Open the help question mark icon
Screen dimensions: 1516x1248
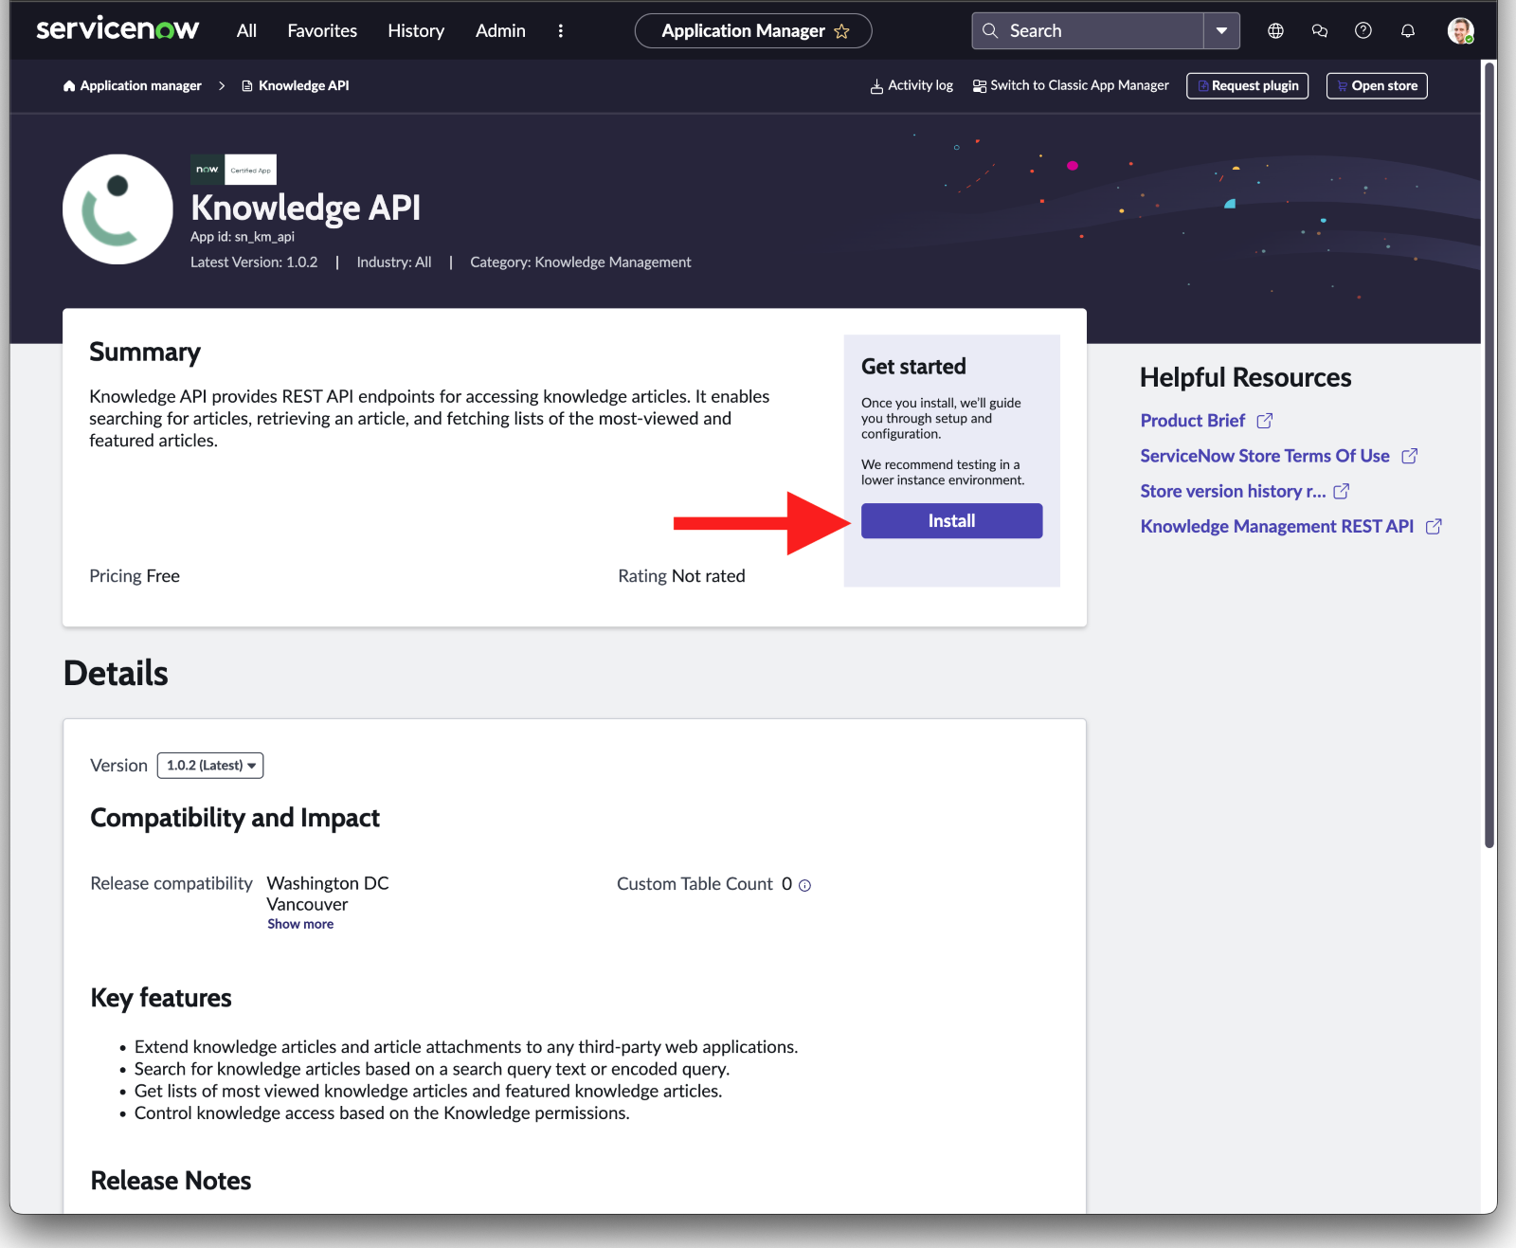[x=1363, y=30]
